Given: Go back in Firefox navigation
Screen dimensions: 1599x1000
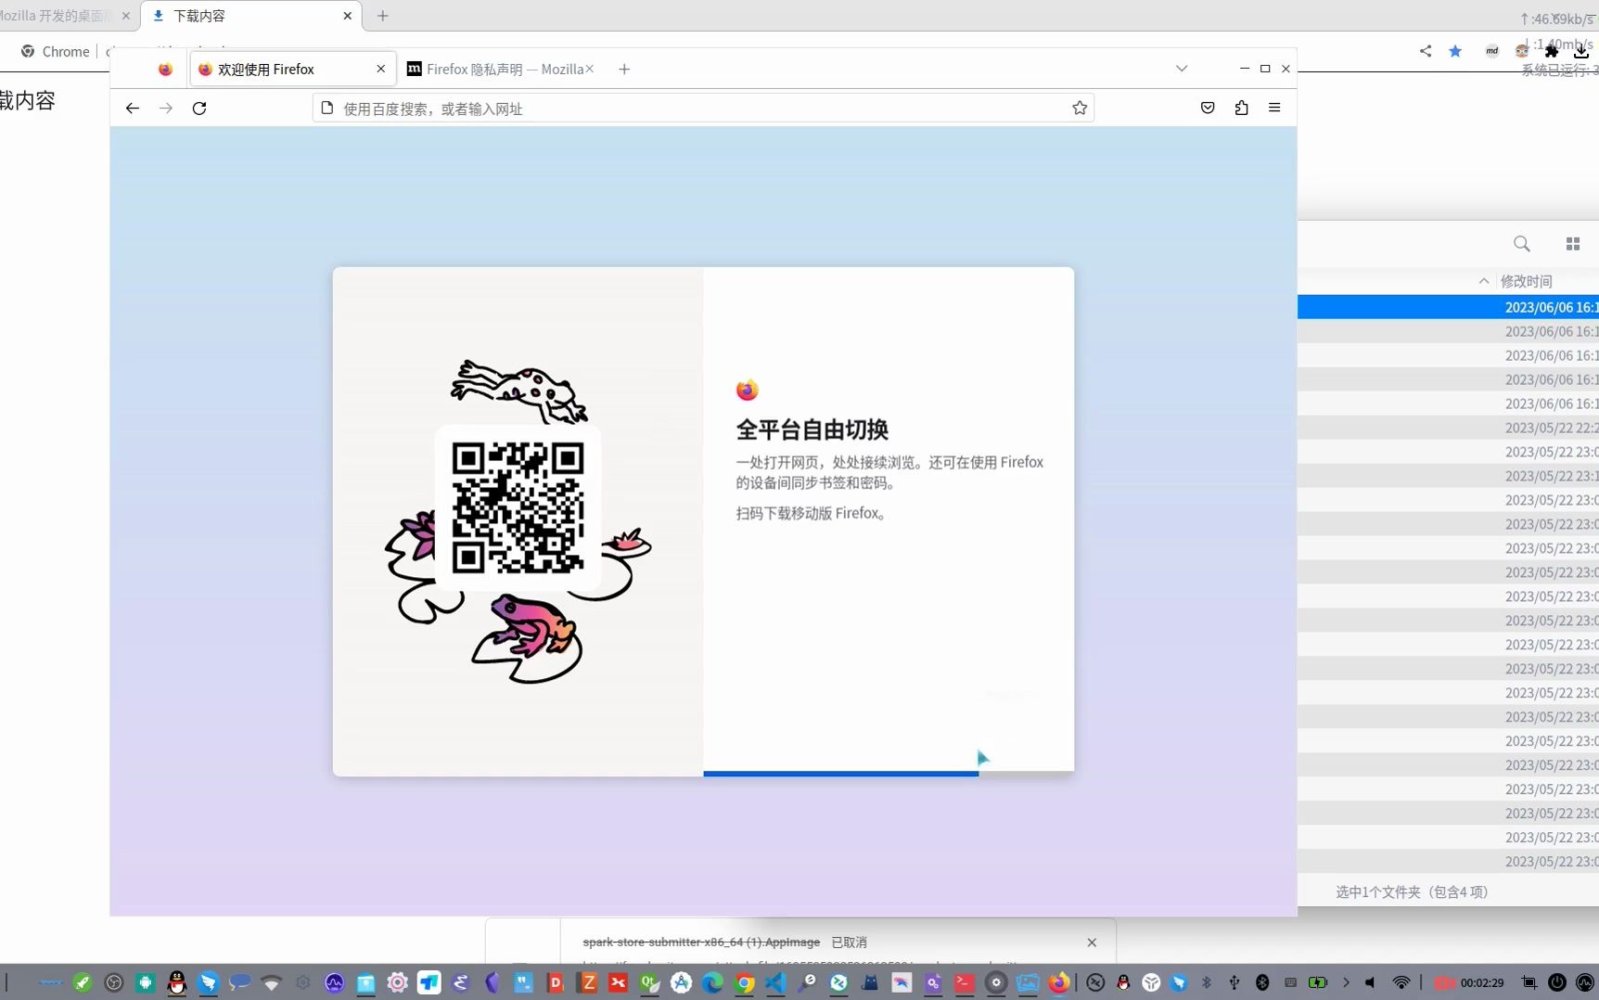Looking at the screenshot, I should click(133, 109).
